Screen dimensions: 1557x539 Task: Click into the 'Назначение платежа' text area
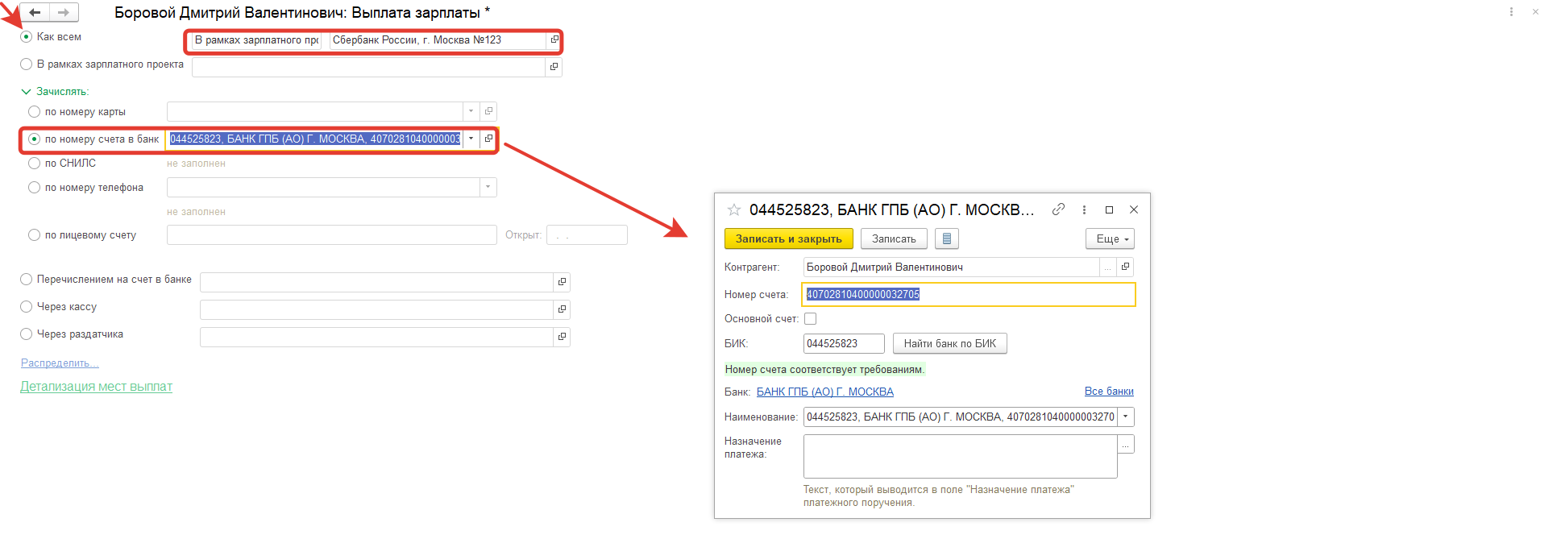(x=959, y=456)
